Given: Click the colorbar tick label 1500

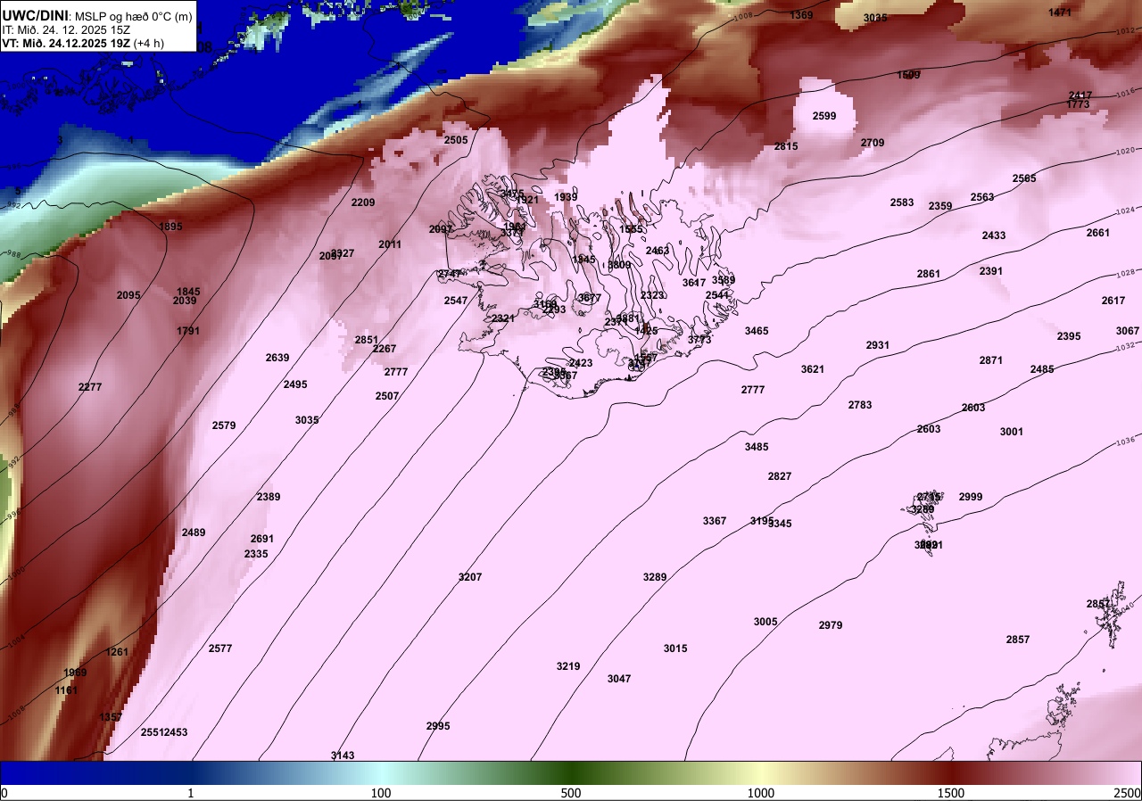Looking at the screenshot, I should pyautogui.click(x=951, y=793).
